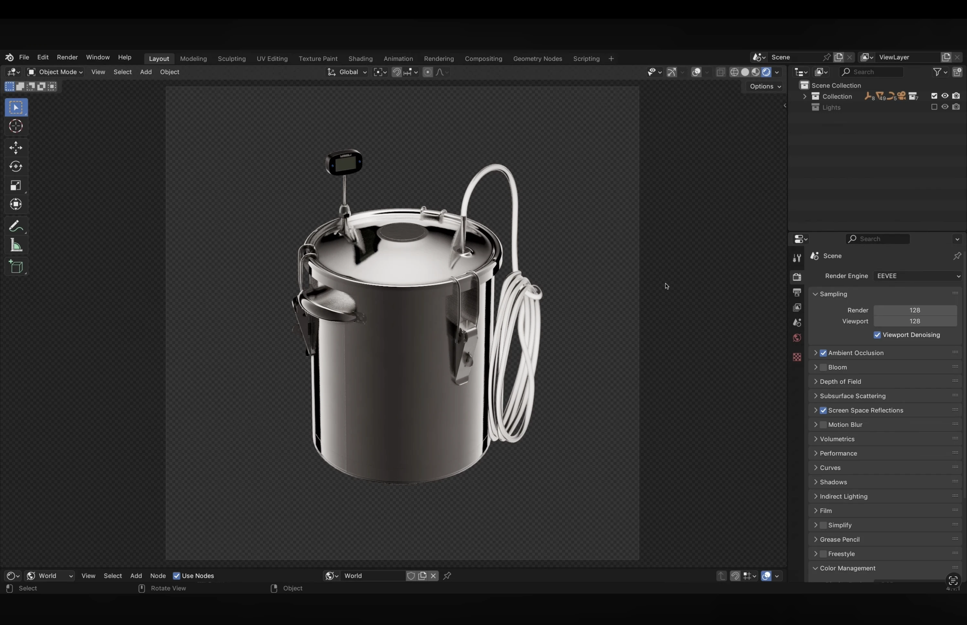
Task: Select the Move tool in the toolbar
Action: tap(16, 147)
